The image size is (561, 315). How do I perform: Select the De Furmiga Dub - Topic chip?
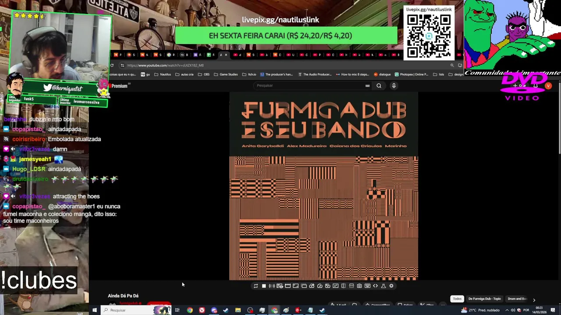click(485, 299)
